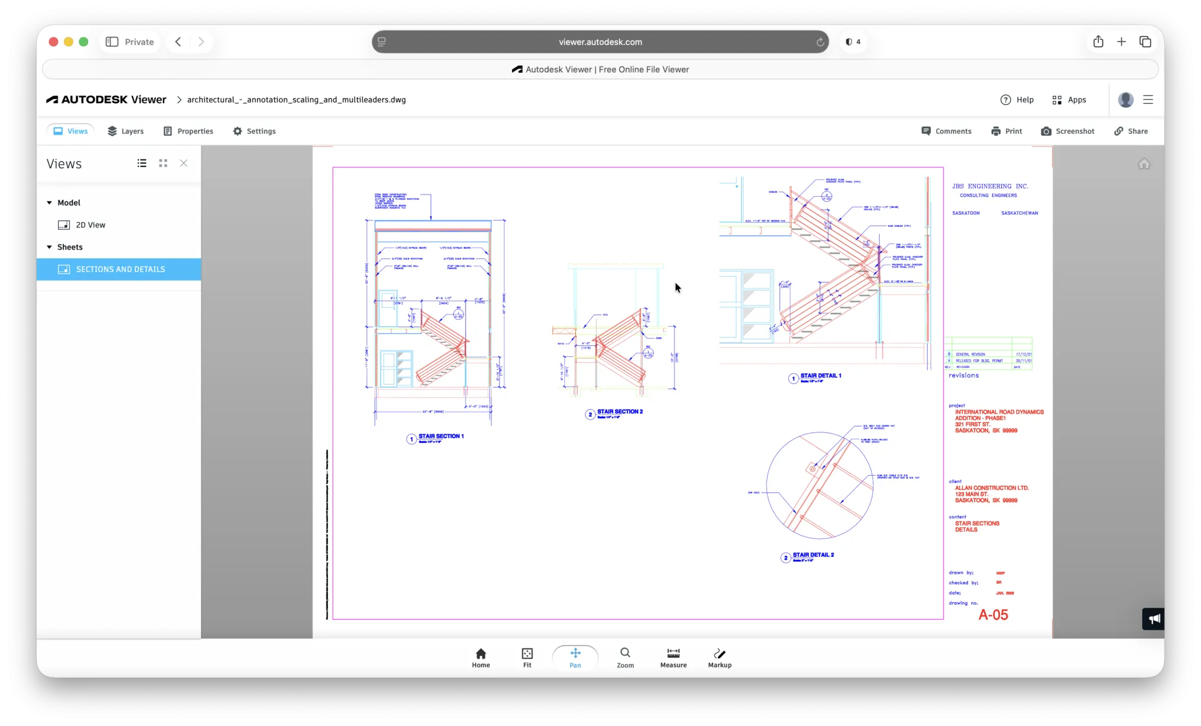This screenshot has height=726, width=1201.
Task: Open the Settings menu
Action: coord(254,131)
